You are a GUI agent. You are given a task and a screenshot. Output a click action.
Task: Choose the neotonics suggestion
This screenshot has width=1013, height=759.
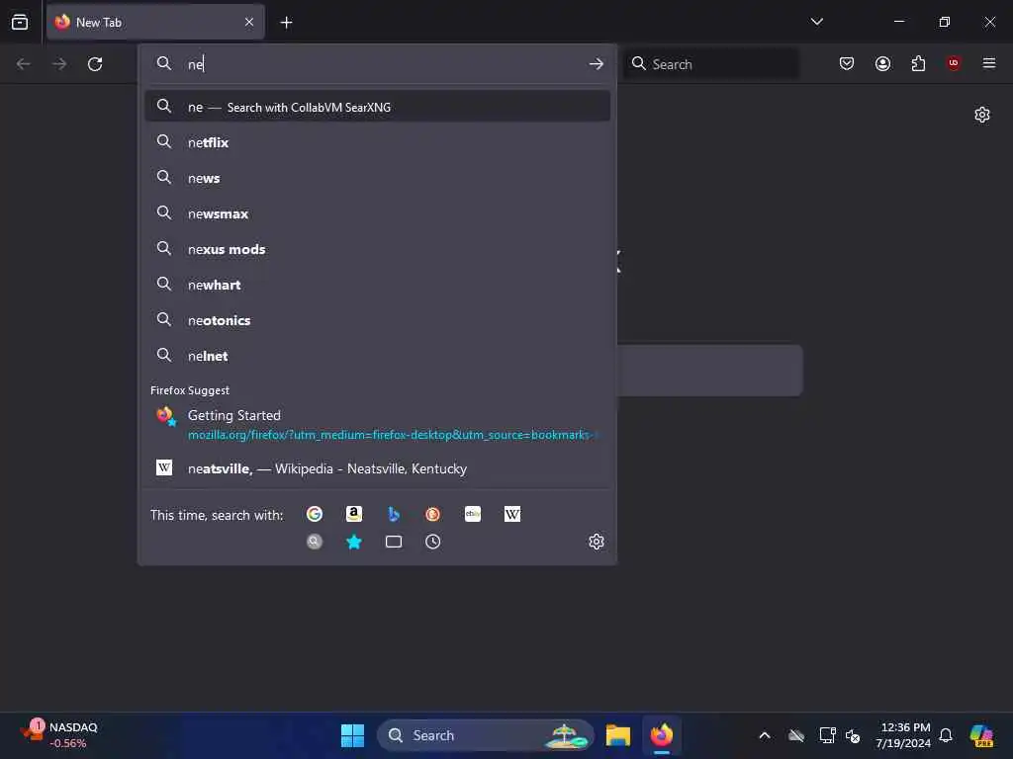tap(377, 320)
